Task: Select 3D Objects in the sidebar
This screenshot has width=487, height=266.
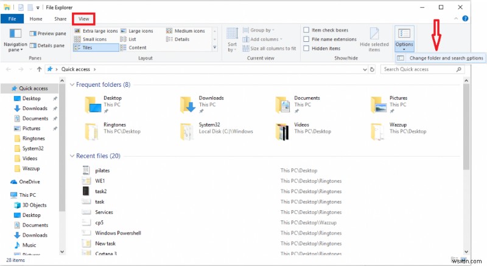Action: point(30,205)
